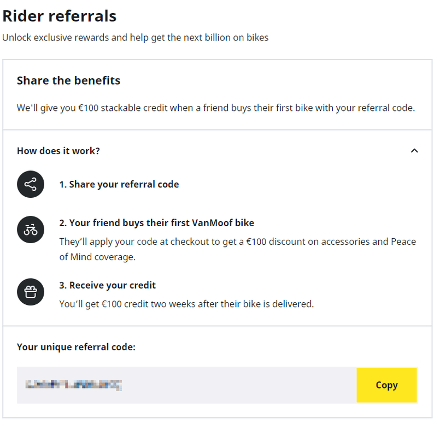Click the bicycle icon beside step two
The image size is (440, 424).
click(31, 229)
